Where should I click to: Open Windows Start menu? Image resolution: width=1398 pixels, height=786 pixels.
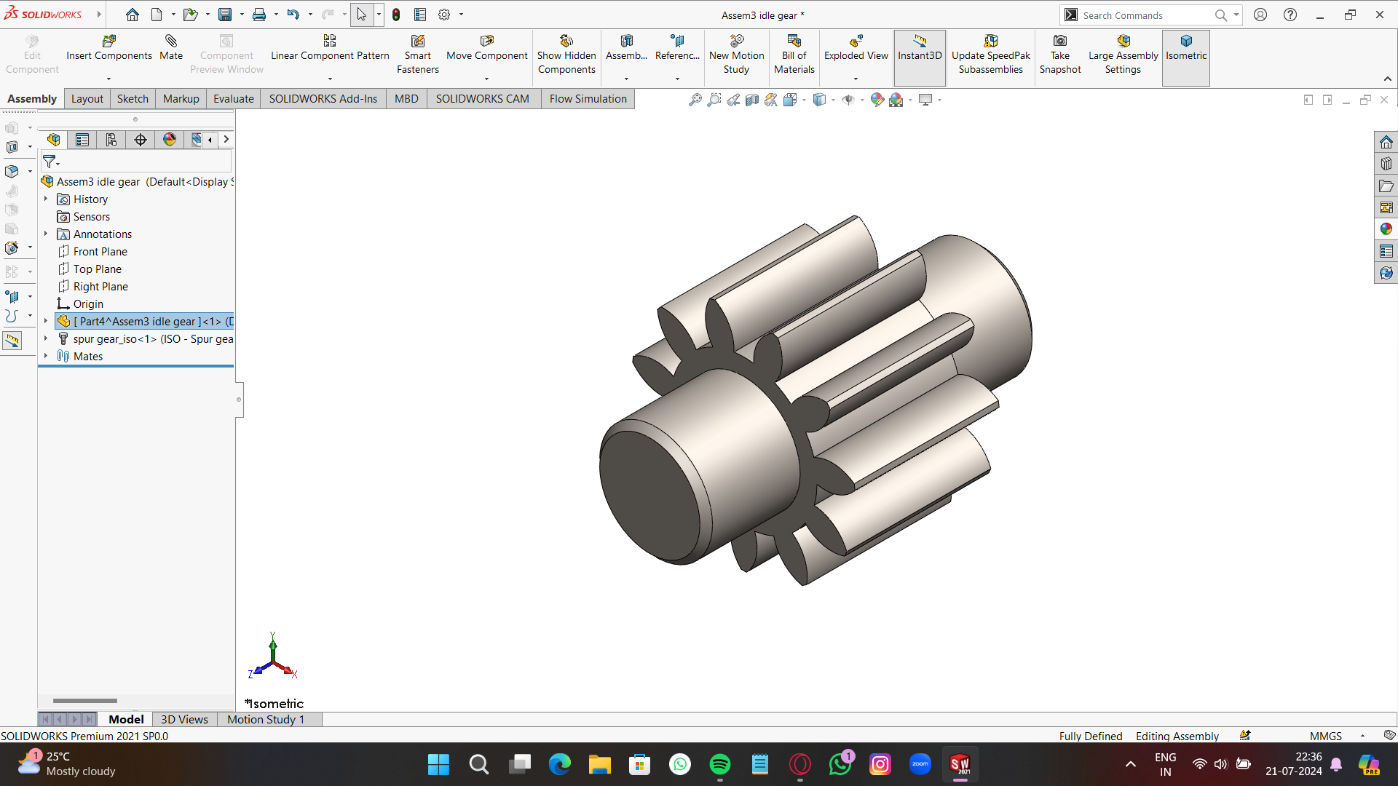pyautogui.click(x=438, y=764)
